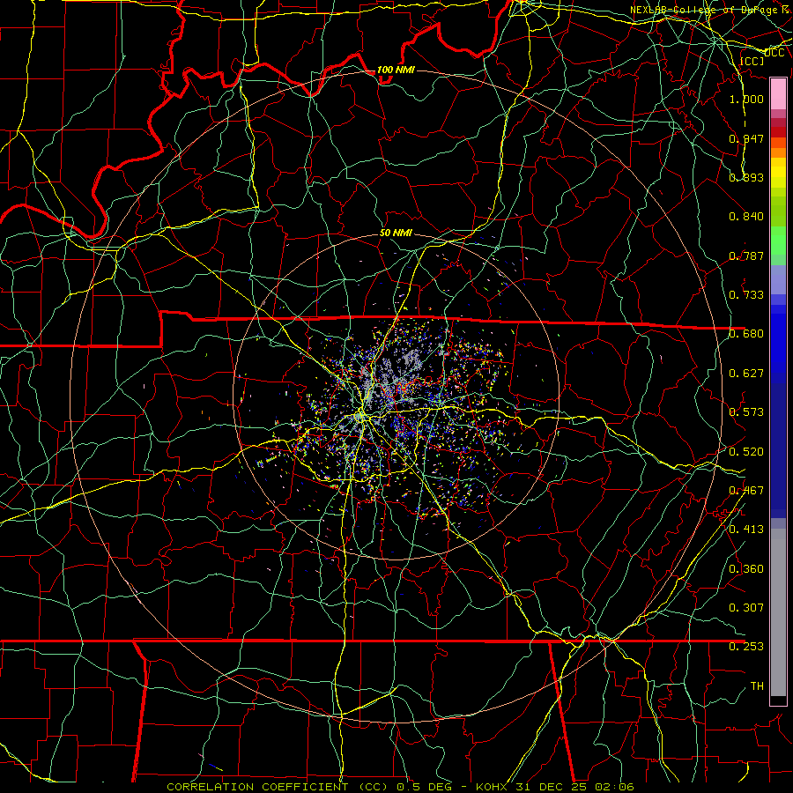Viewport: 793px width, 793px height.
Task: Click the TH threshold label
Action: (x=757, y=686)
